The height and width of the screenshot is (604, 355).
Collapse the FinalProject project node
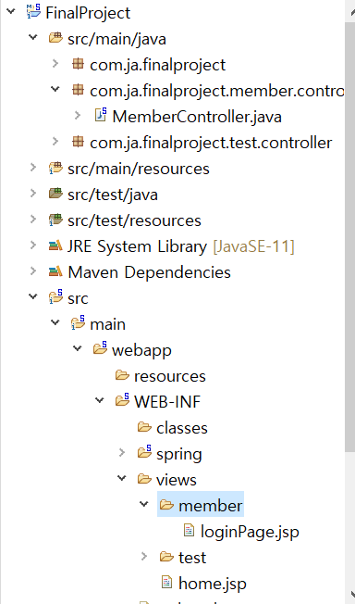[11, 11]
